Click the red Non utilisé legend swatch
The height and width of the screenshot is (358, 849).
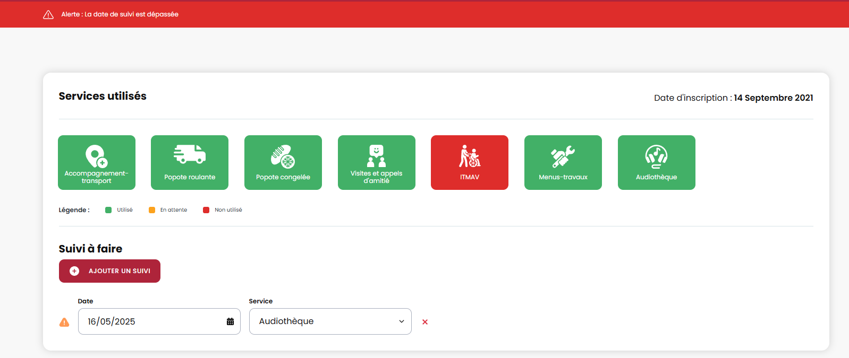pyautogui.click(x=206, y=210)
